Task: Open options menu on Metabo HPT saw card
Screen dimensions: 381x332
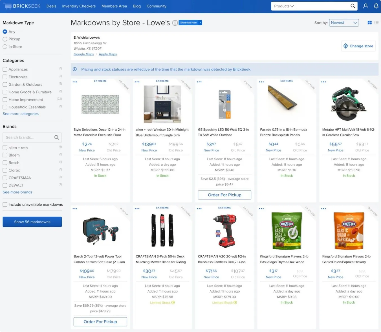Action: (323, 82)
